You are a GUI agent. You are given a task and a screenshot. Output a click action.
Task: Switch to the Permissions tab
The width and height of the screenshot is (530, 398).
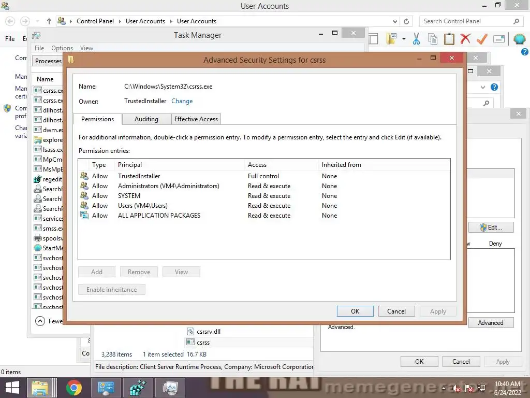pyautogui.click(x=97, y=119)
